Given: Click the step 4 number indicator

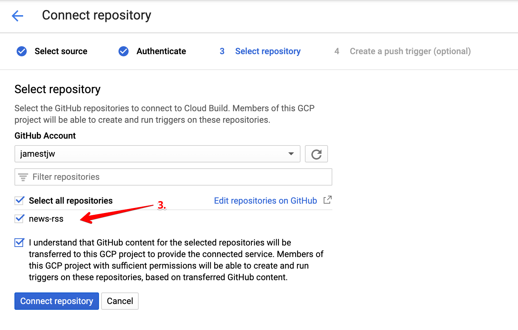Looking at the screenshot, I should click(x=336, y=51).
